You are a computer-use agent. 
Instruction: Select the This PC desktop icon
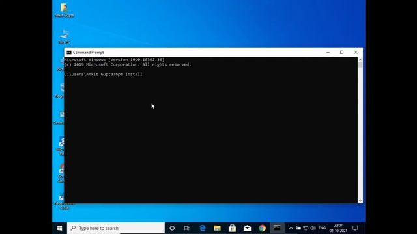(64, 37)
